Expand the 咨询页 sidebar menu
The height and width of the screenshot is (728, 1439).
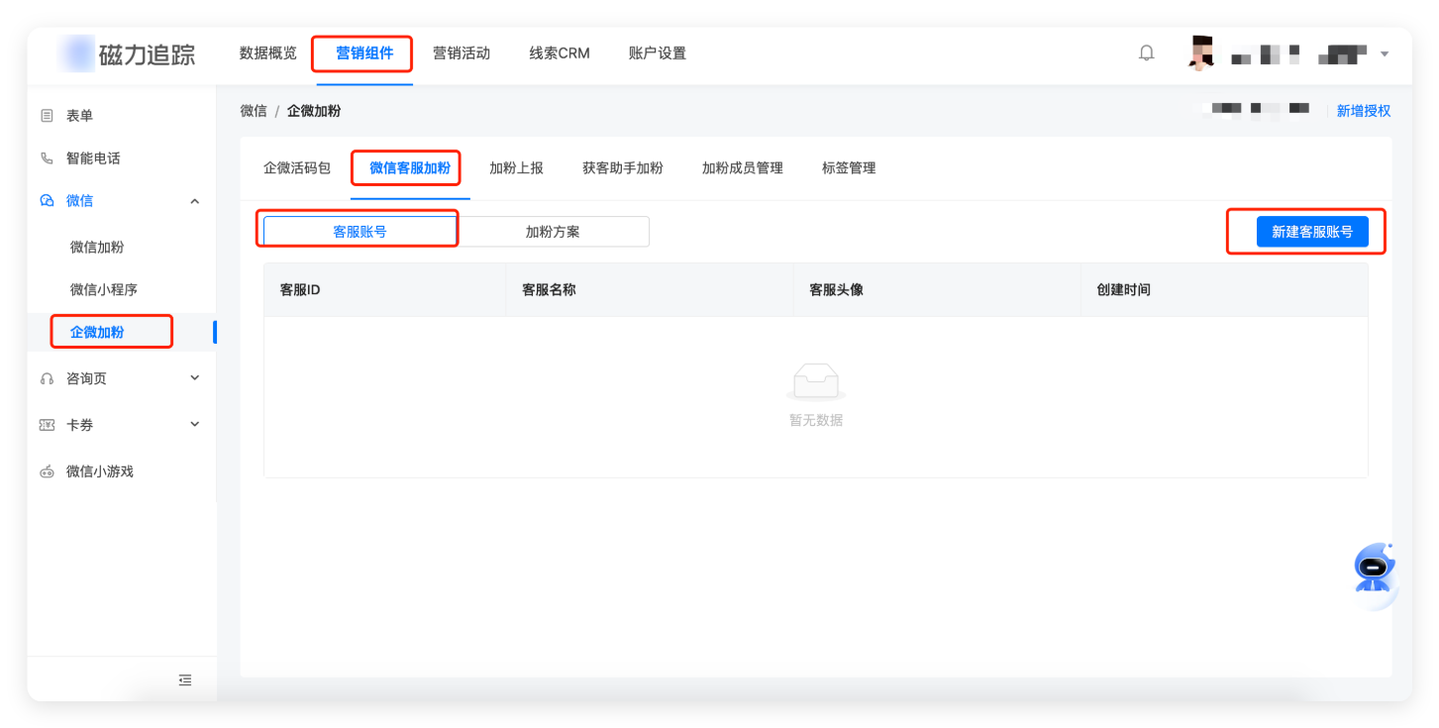pyautogui.click(x=195, y=378)
